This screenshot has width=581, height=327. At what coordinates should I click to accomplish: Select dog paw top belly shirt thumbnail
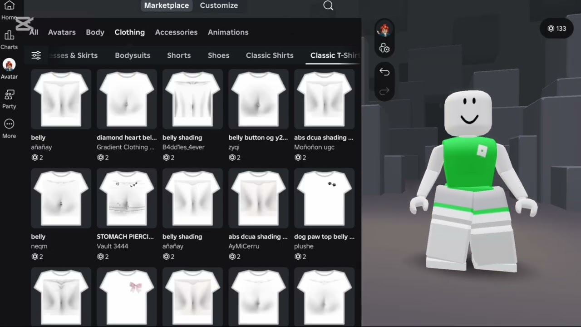pos(324,198)
